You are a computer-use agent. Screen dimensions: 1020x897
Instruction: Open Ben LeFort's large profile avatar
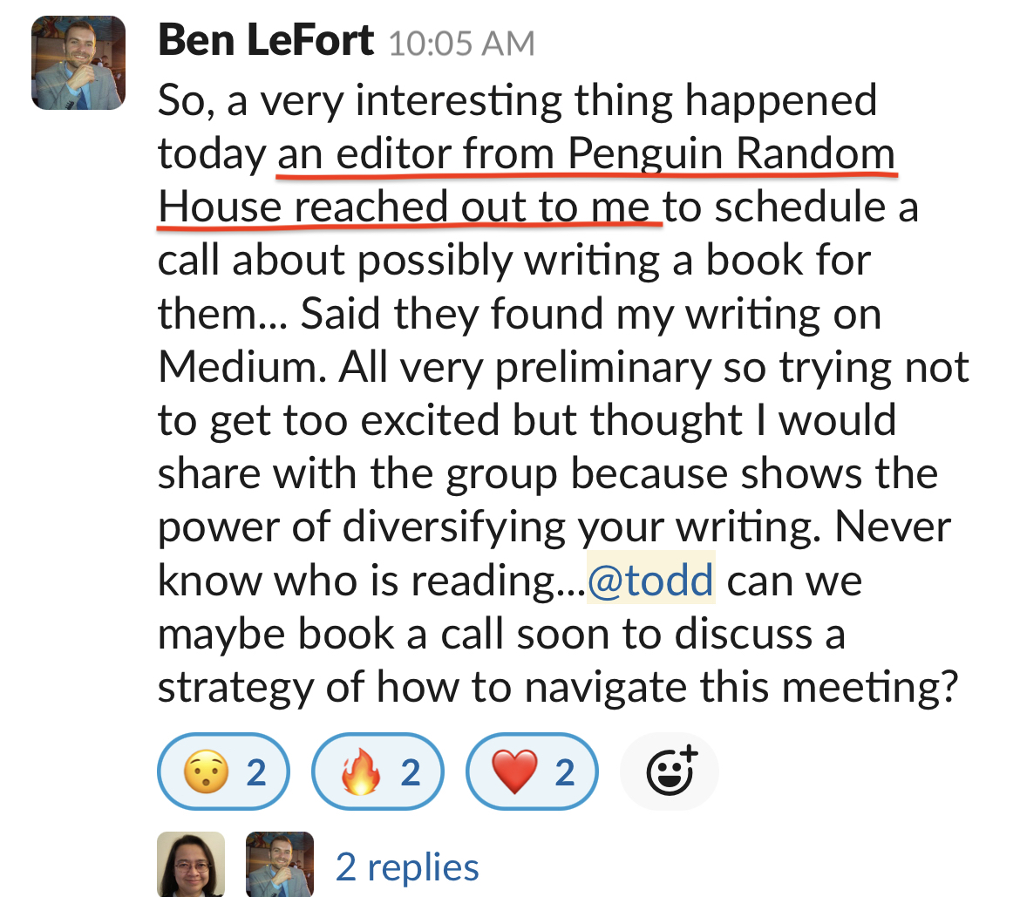coord(78,63)
